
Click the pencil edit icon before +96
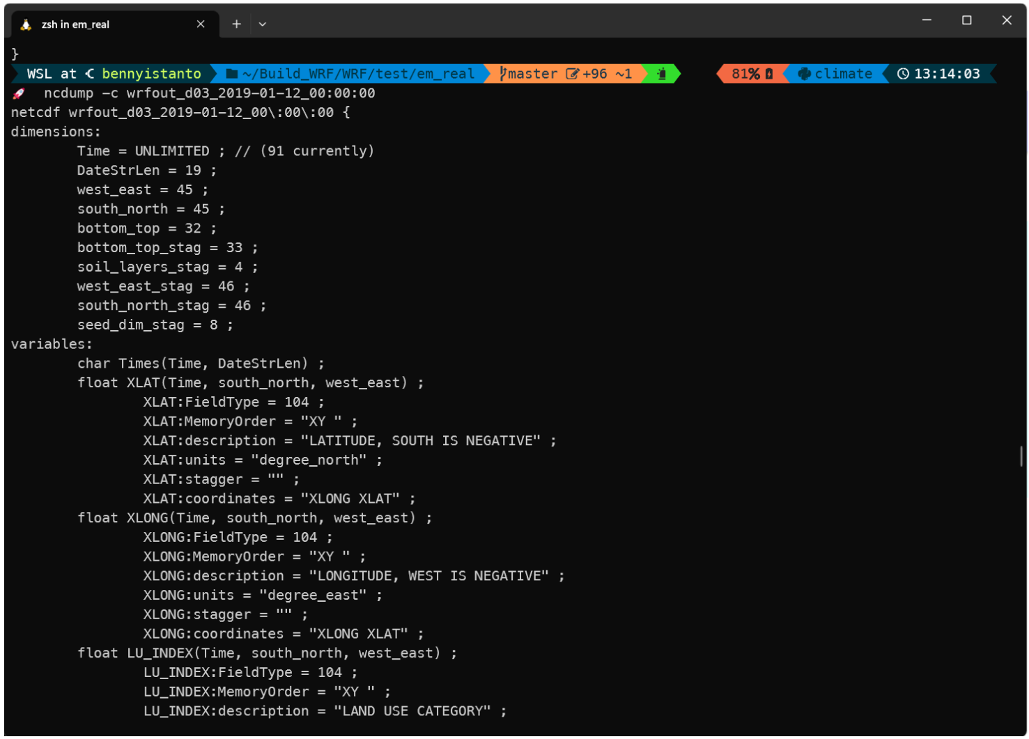(x=572, y=74)
